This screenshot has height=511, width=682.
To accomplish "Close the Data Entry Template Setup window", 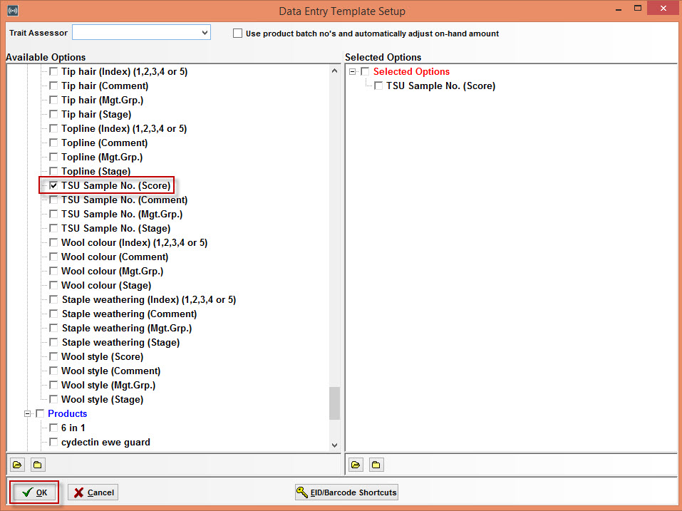I will [x=663, y=9].
